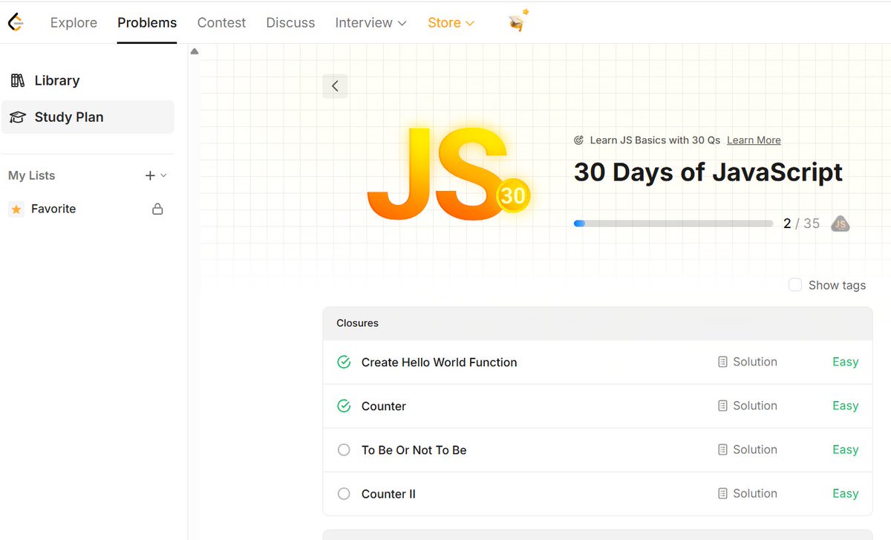Expand the Interview dropdown menu
Screen dimensions: 891x540
[371, 23]
